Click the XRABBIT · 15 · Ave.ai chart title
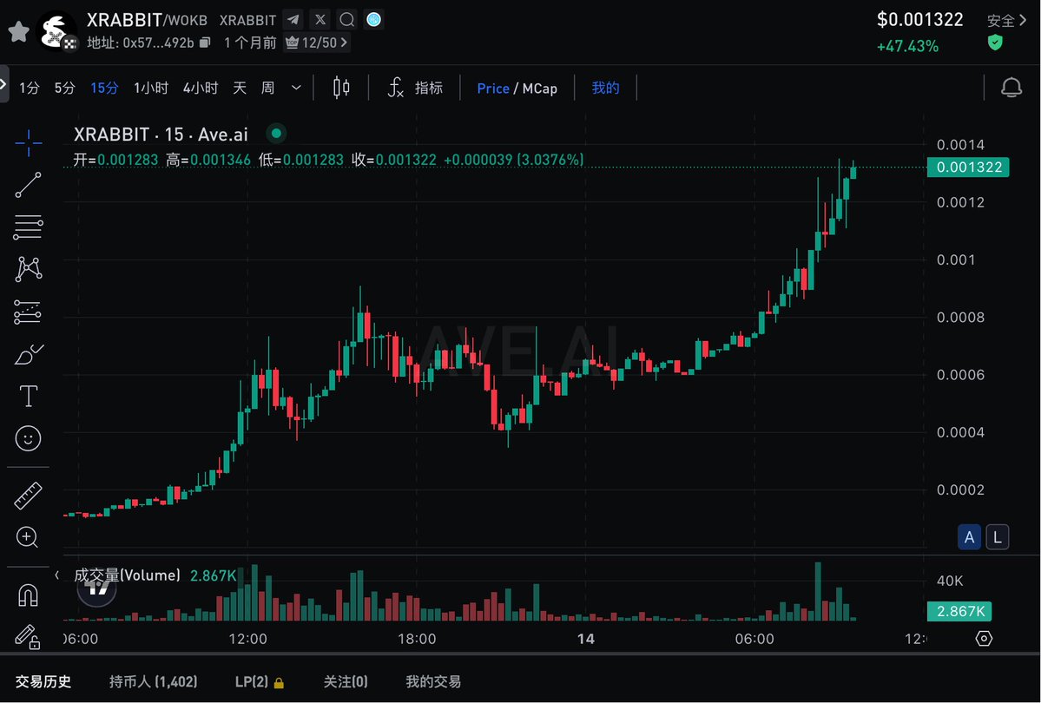Viewport: 1041px width, 703px height. pyautogui.click(x=161, y=135)
